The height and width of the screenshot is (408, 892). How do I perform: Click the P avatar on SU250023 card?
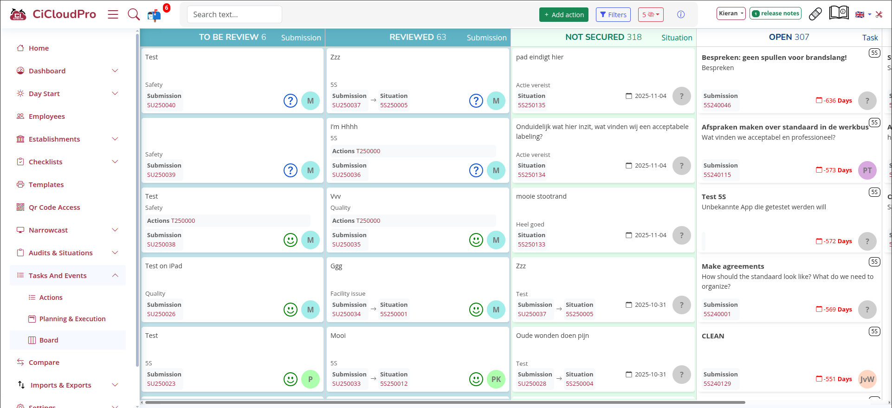tap(310, 379)
